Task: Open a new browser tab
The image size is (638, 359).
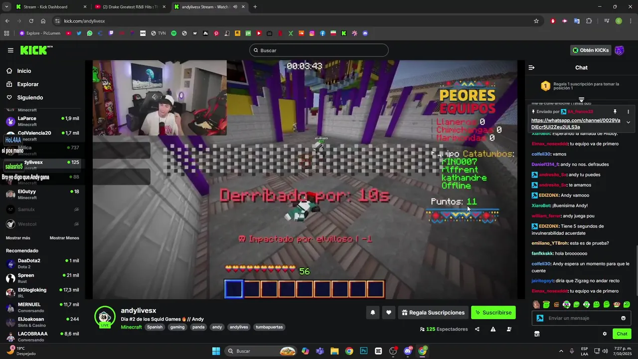Action: click(x=255, y=7)
